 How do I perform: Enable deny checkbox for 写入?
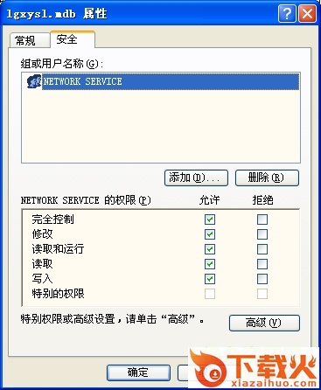[x=262, y=279]
